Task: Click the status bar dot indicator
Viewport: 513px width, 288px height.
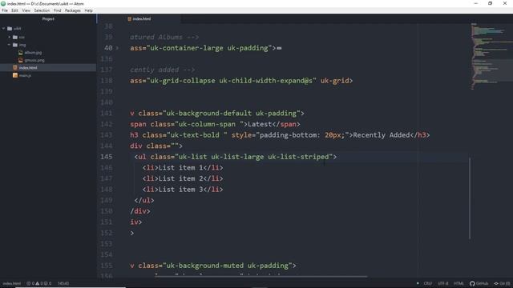Action: coord(418,283)
